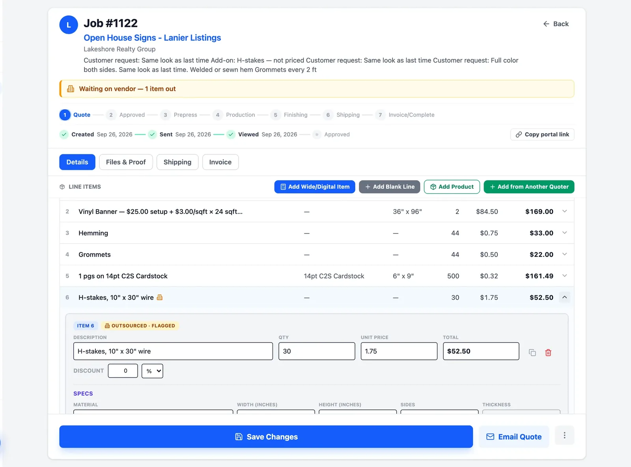Open the Files & Proof tab

126,162
